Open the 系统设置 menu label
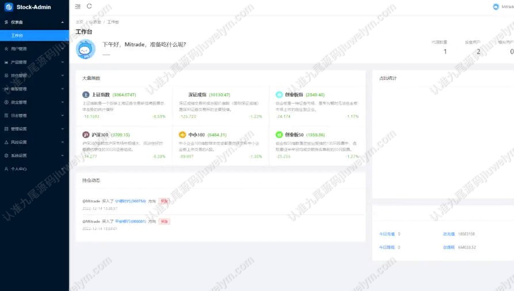The width and height of the screenshot is (514, 291). 18,156
